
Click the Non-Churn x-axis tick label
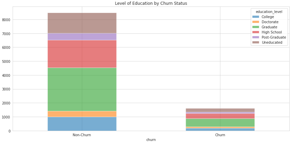click(82, 135)
